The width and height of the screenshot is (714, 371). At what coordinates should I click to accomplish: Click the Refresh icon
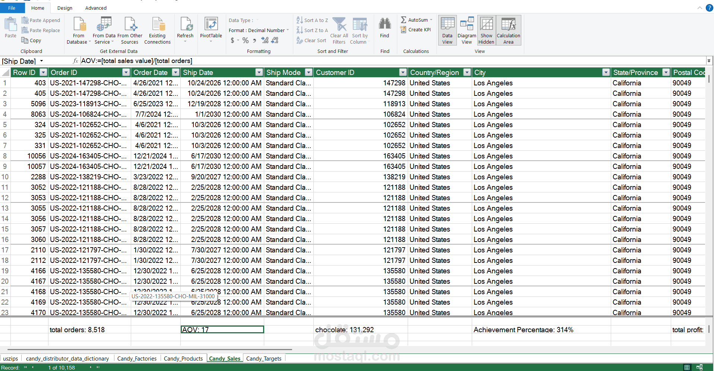185,25
